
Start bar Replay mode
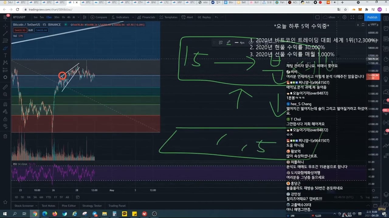coord(204,17)
